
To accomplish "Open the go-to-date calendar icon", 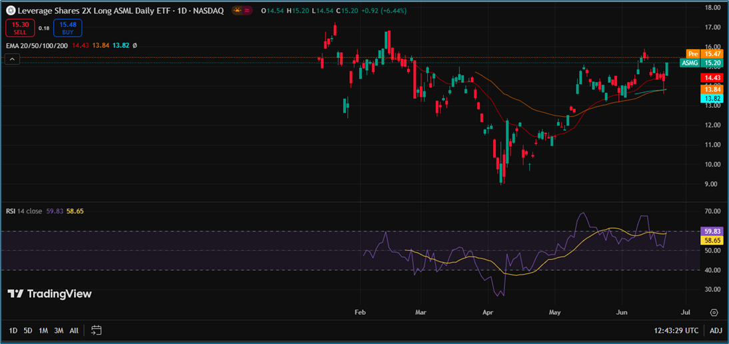I will point(96,331).
